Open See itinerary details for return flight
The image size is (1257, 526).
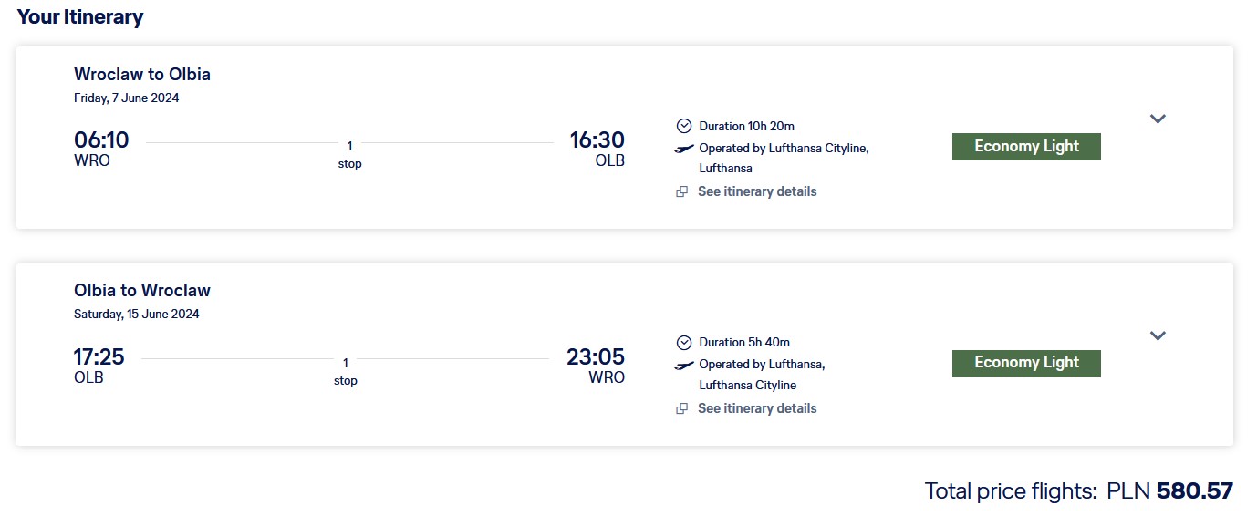tap(757, 408)
